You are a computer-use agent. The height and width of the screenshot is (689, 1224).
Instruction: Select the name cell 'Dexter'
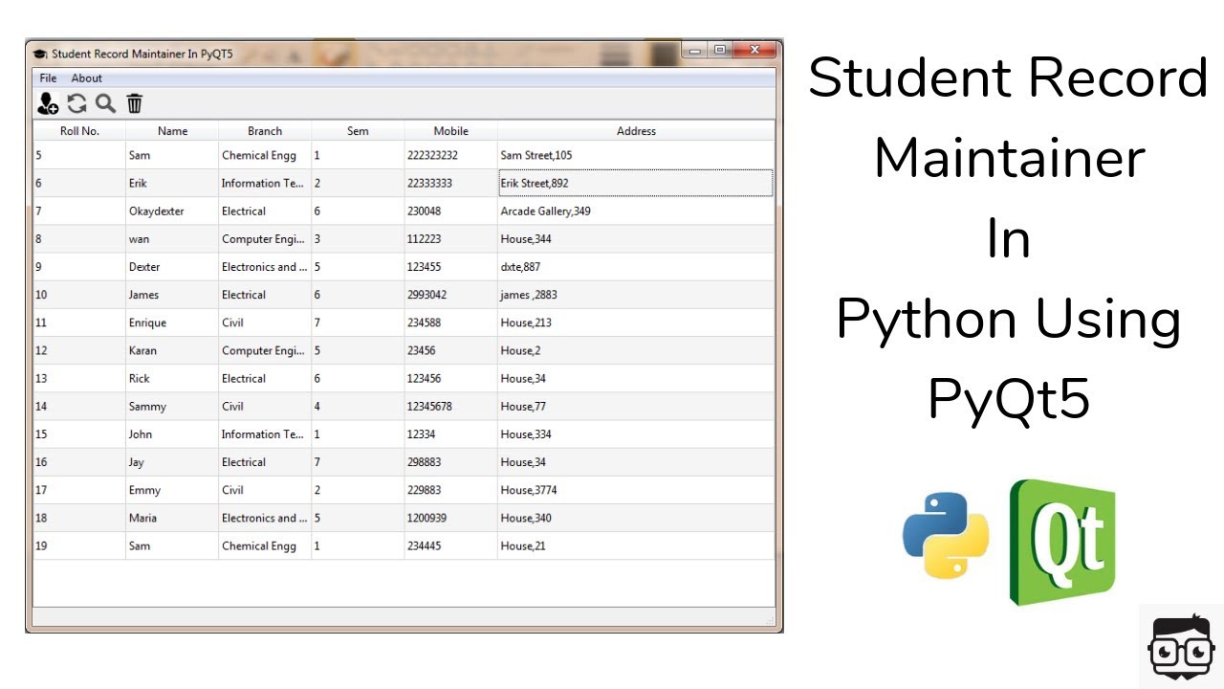[x=172, y=267]
